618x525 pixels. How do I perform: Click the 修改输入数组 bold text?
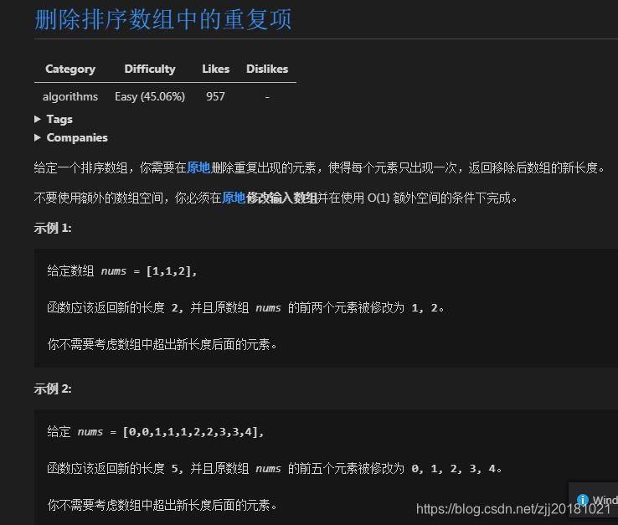tap(281, 198)
